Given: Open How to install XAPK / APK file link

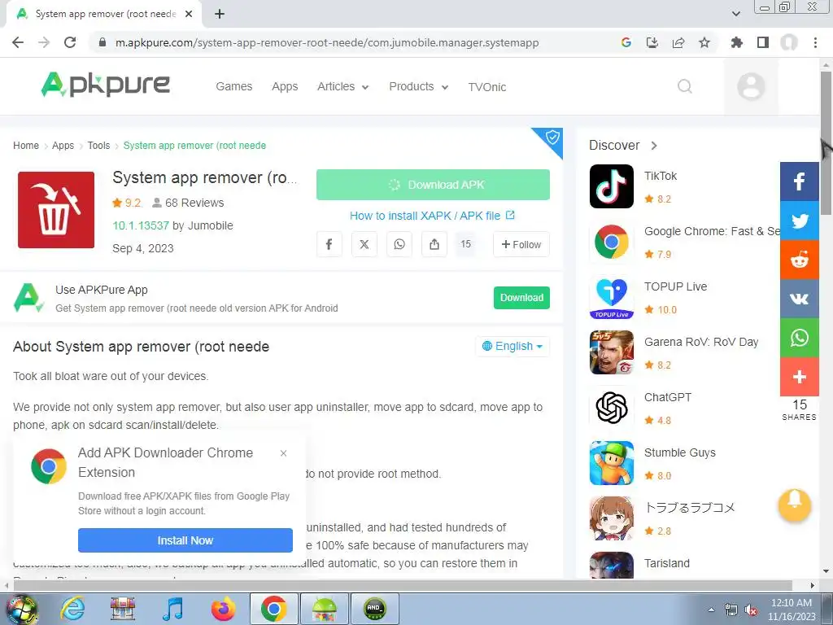Looking at the screenshot, I should 432,216.
